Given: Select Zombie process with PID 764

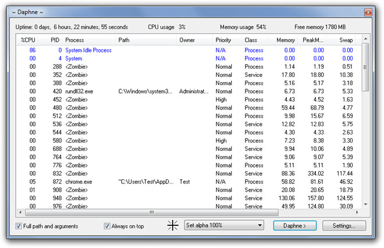Looking at the screenshot, I should 189,157.
